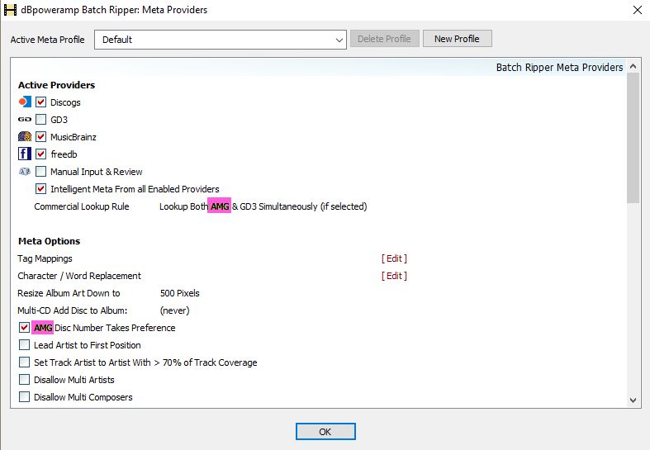Click the Discogs provider icon

tap(24, 102)
